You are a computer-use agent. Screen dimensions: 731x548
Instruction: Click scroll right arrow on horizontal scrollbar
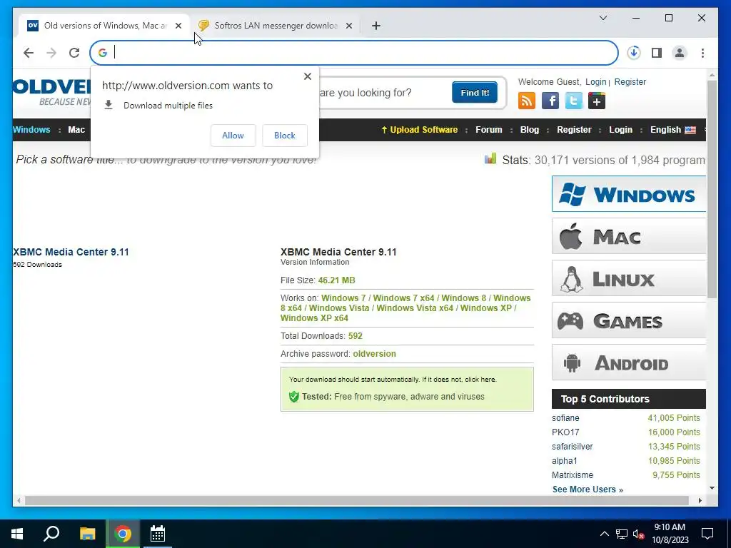point(700,501)
